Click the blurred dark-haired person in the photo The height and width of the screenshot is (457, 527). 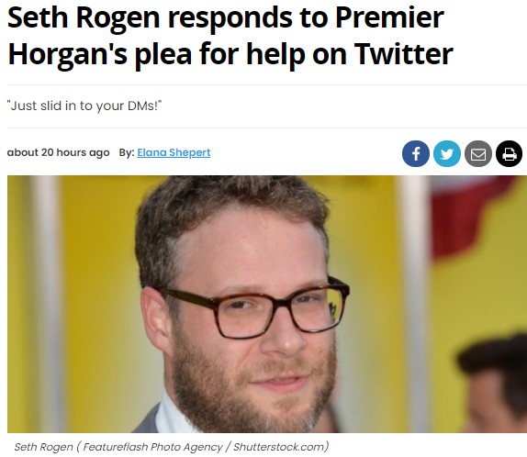pos(492,383)
